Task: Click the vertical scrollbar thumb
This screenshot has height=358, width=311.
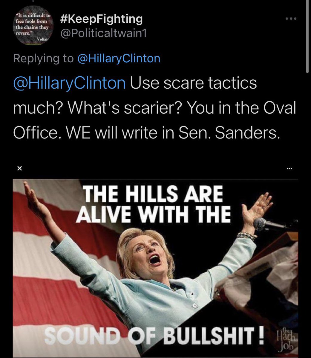Action: point(308,36)
